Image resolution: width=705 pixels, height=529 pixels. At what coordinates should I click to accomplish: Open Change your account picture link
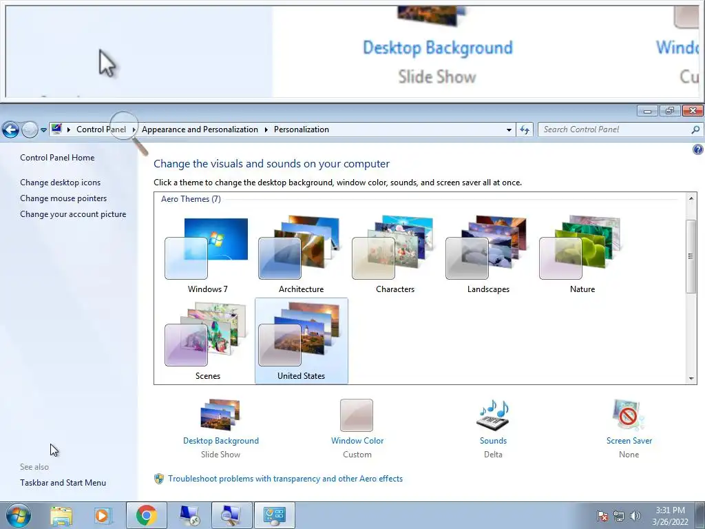coord(73,214)
